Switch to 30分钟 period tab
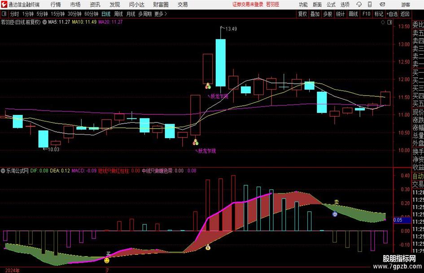This screenshot has width=424, height=273. tap(74, 14)
